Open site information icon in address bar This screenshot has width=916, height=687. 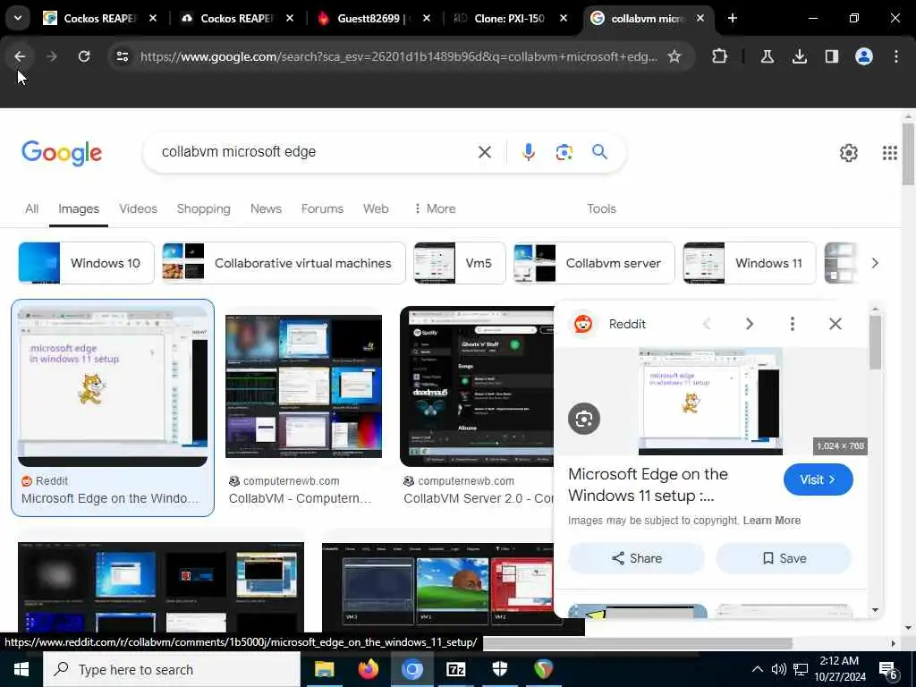point(122,56)
